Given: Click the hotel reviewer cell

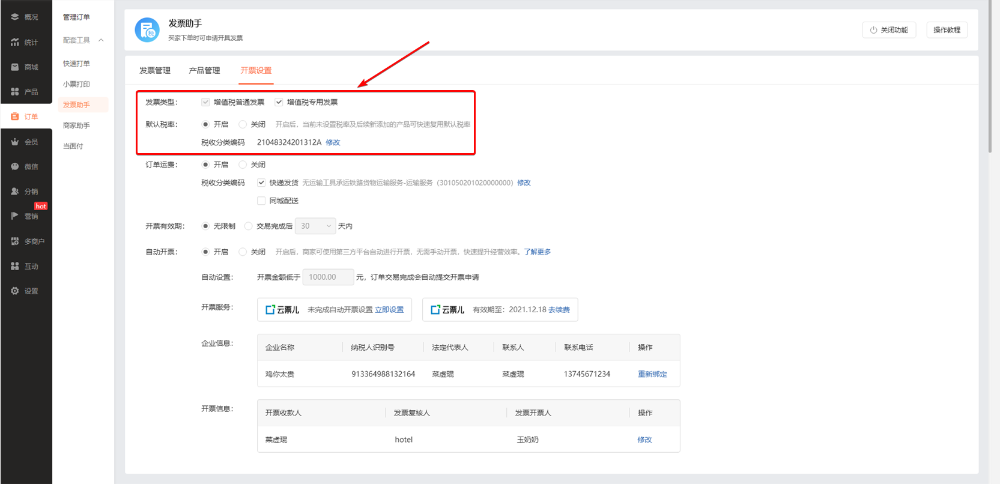Looking at the screenshot, I should pyautogui.click(x=404, y=440).
